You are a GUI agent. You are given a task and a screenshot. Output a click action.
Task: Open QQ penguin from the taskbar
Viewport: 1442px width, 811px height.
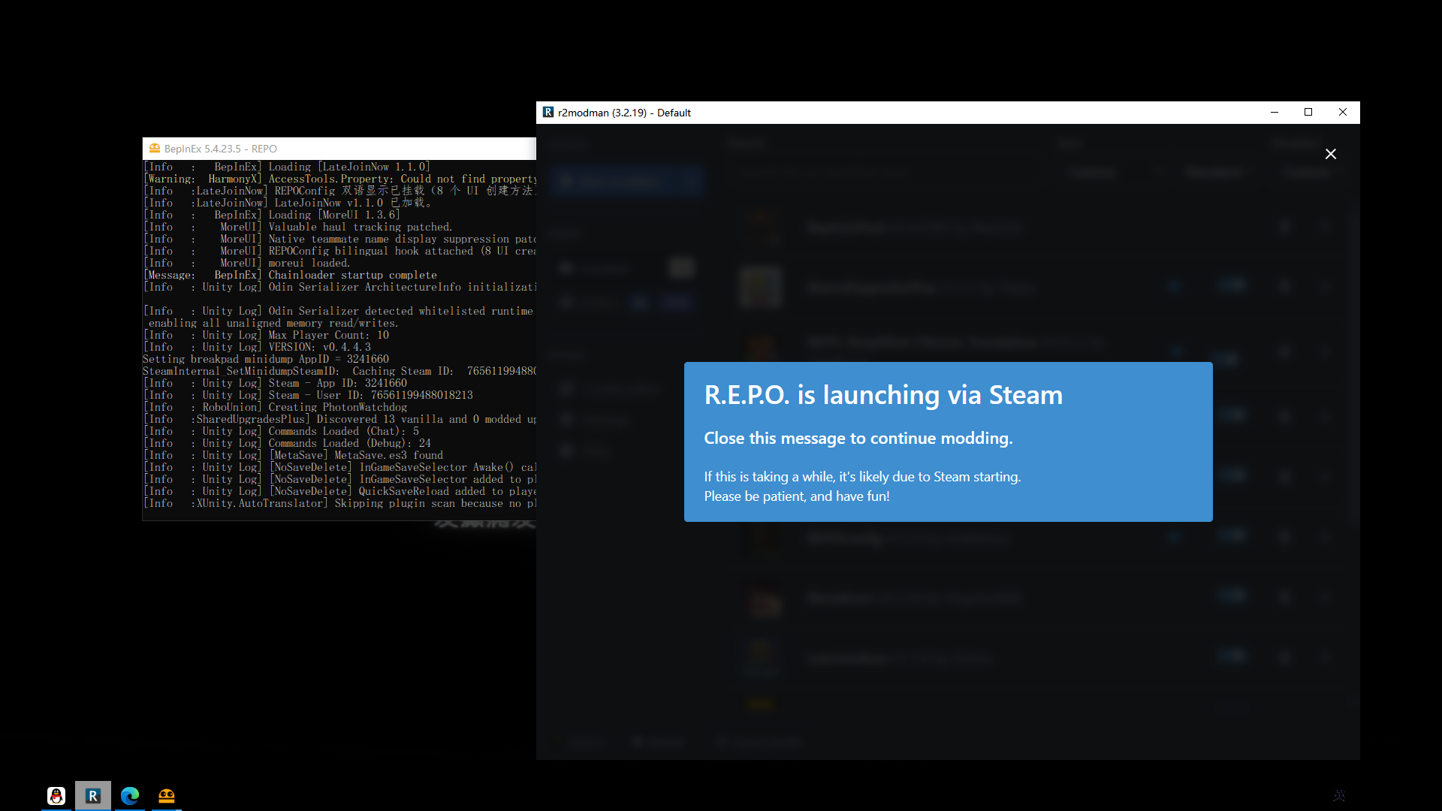[x=56, y=796]
